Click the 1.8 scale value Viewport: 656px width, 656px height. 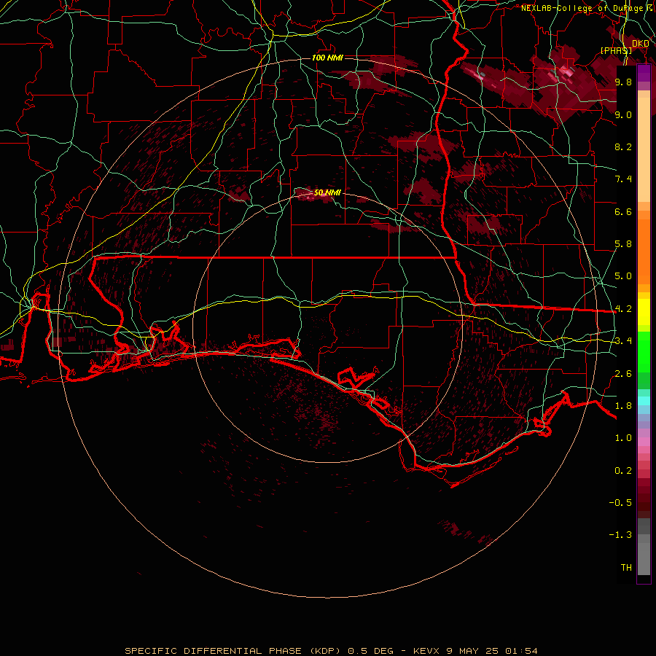click(623, 406)
